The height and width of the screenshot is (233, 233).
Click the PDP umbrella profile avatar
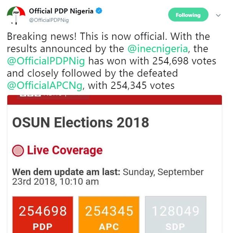point(16,15)
